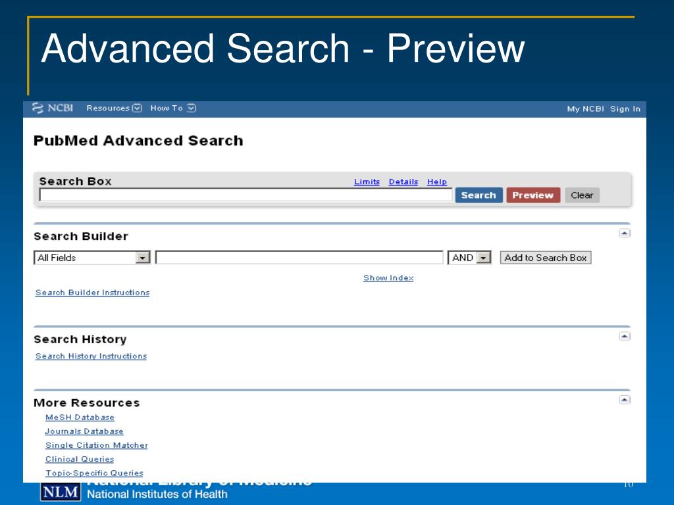
Task: Click the NLM logo in the footer
Action: [60, 492]
